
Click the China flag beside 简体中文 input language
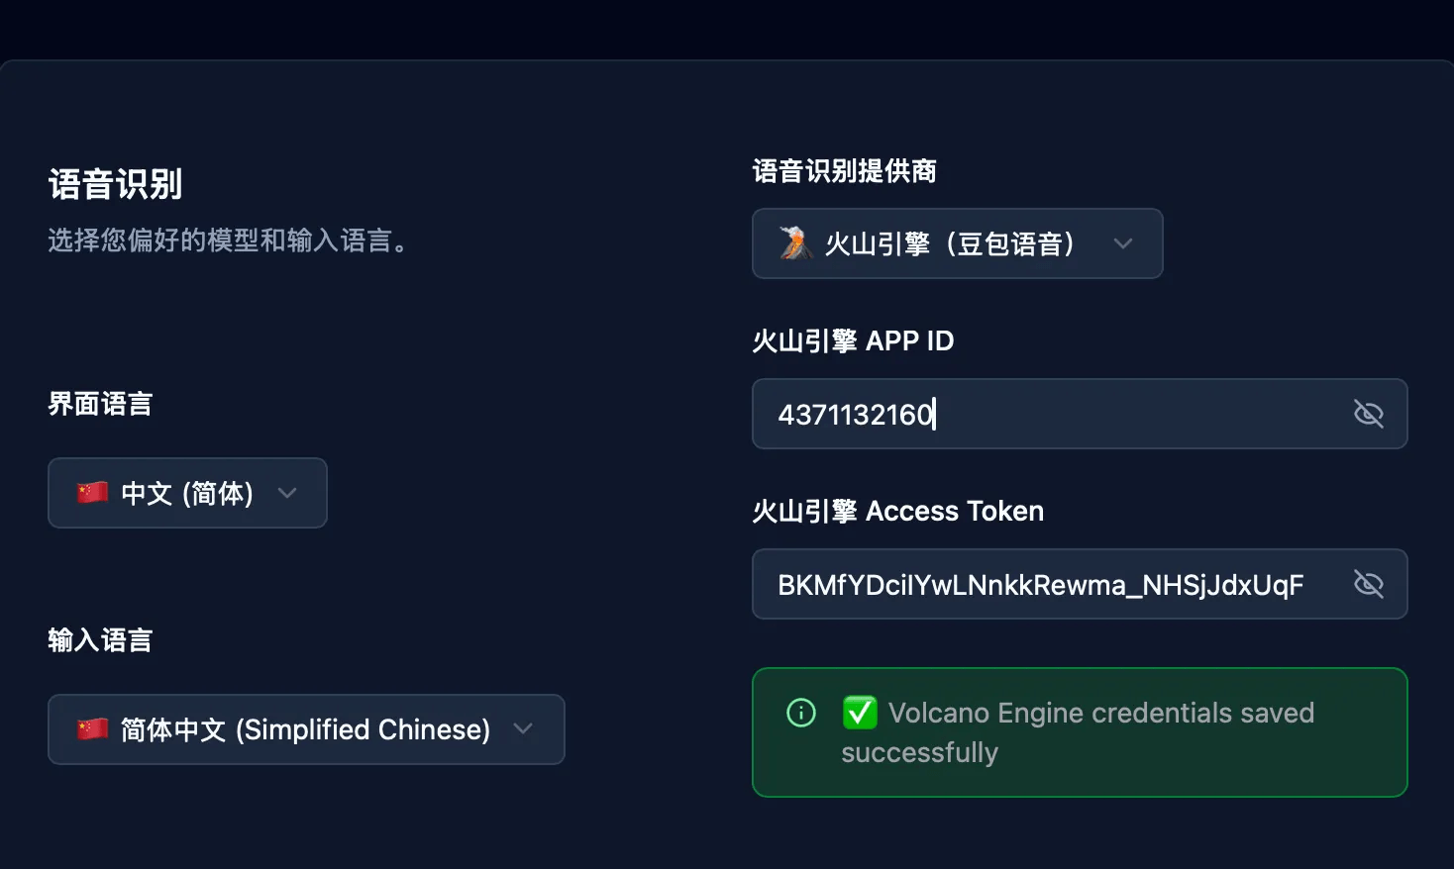tap(91, 728)
